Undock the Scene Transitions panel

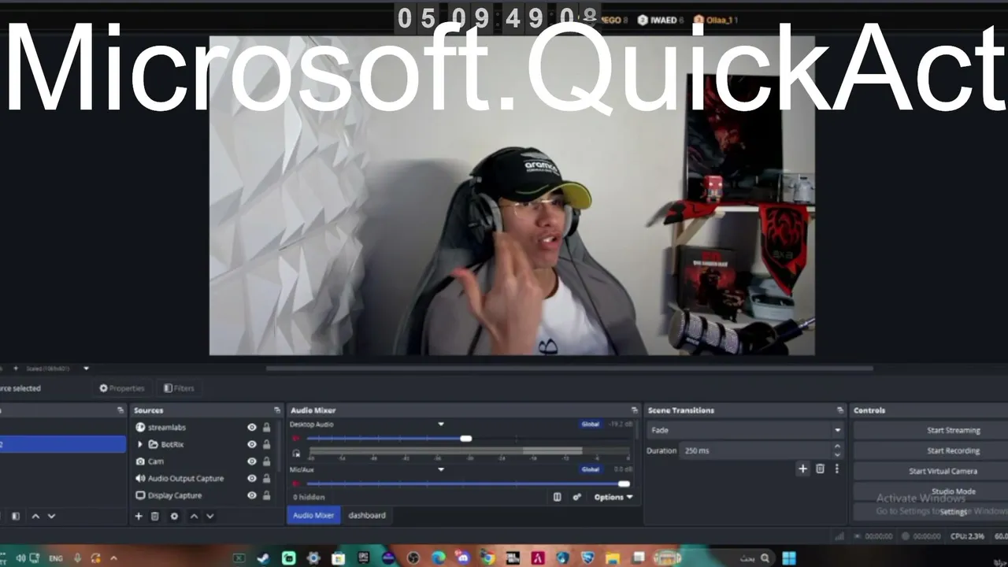tap(840, 410)
